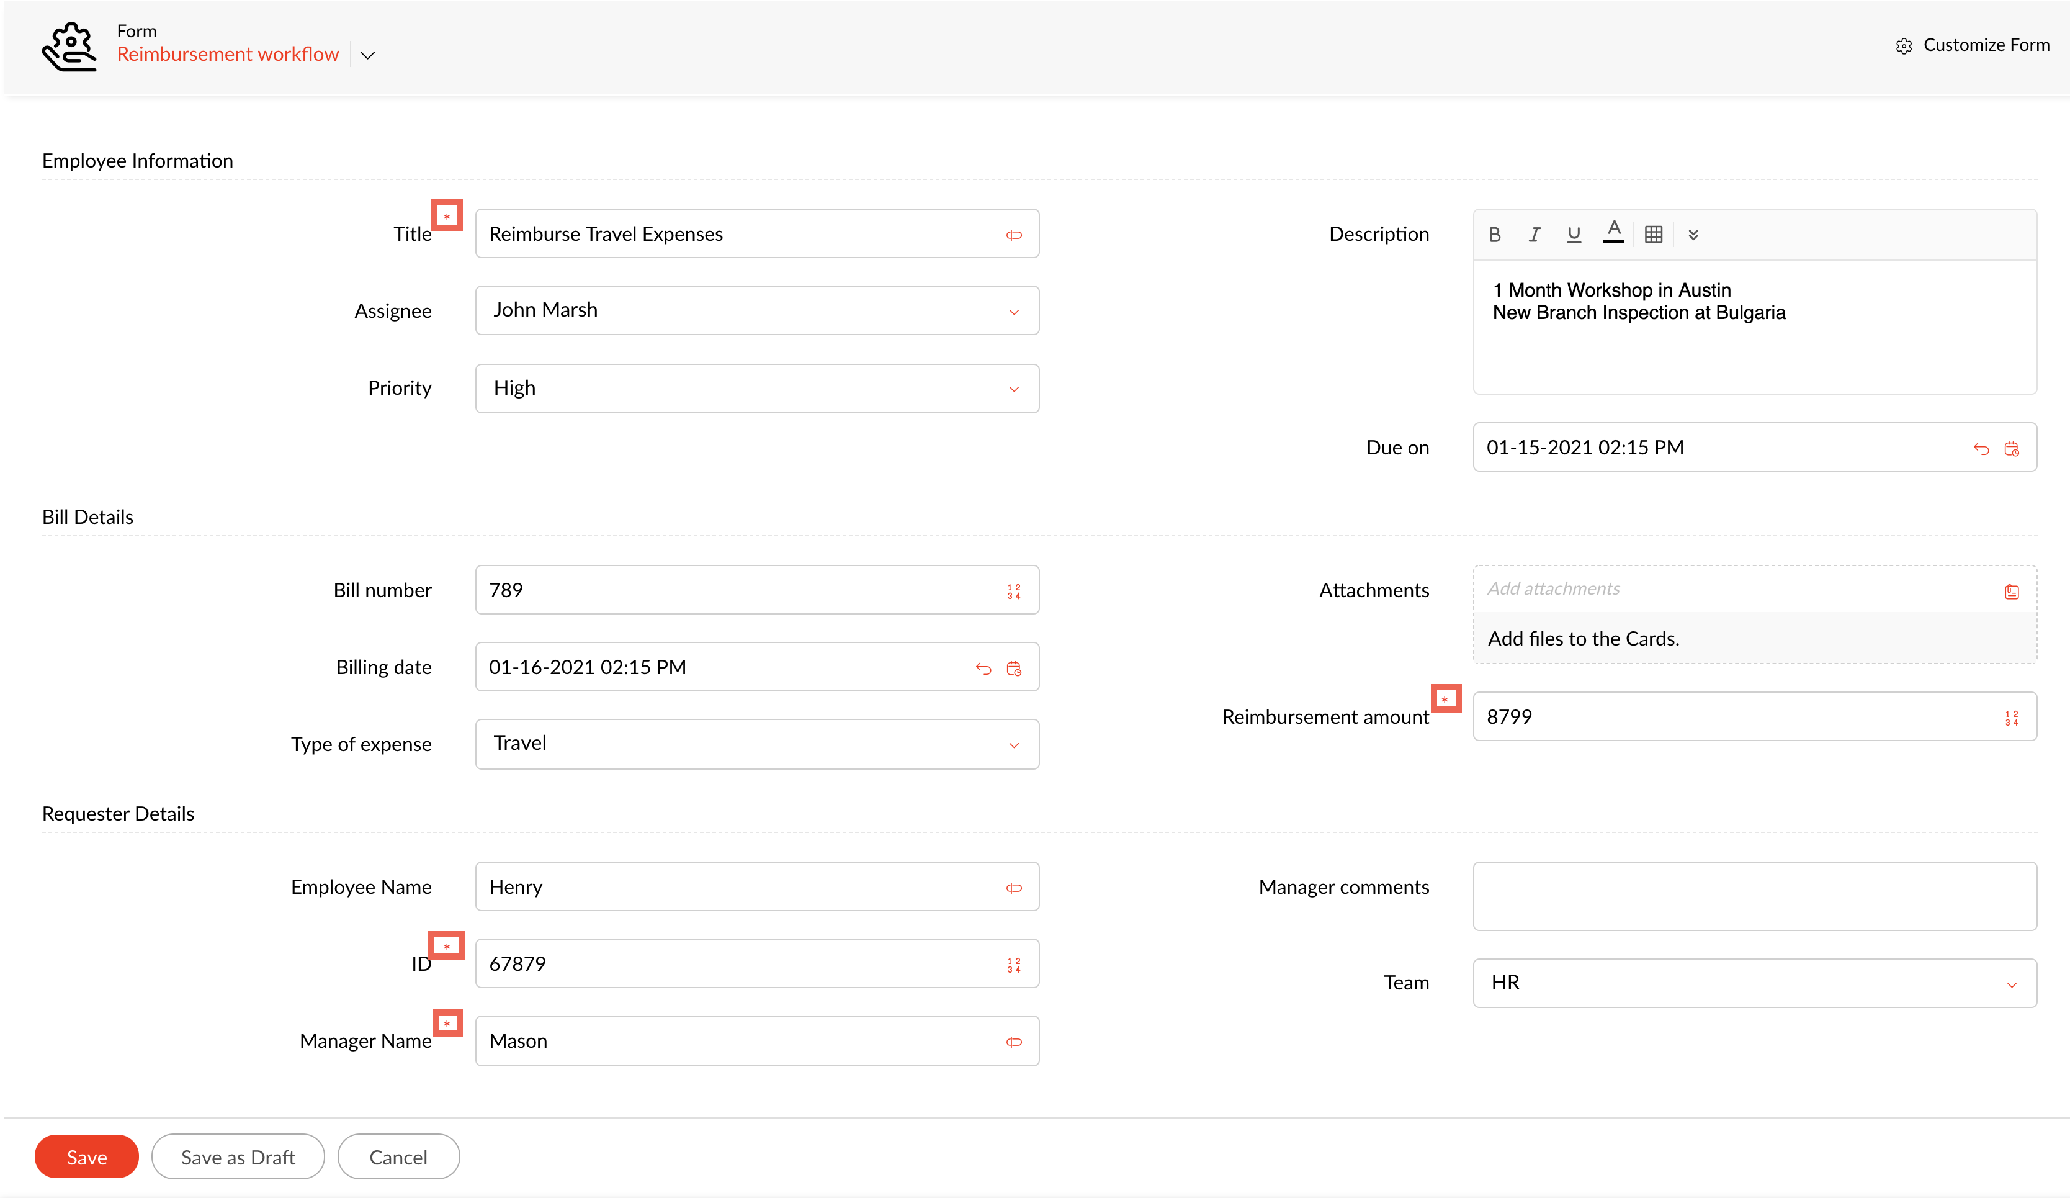Apply Underline formatting in Description editor
This screenshot has width=2070, height=1198.
click(1573, 235)
